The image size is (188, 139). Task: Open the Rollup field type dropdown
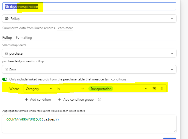point(89,18)
